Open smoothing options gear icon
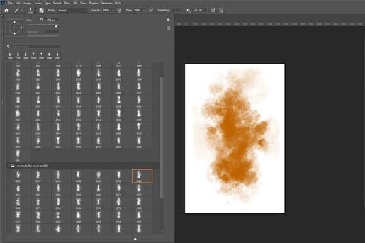 tap(188, 11)
